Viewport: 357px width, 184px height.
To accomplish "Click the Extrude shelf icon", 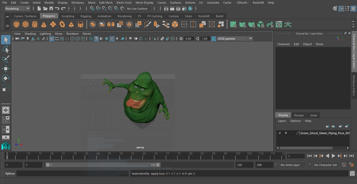I will pyautogui.click(x=157, y=25).
